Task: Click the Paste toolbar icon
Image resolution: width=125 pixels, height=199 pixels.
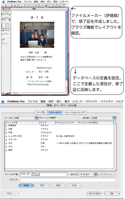Action: pyautogui.click(x=28, y=5)
